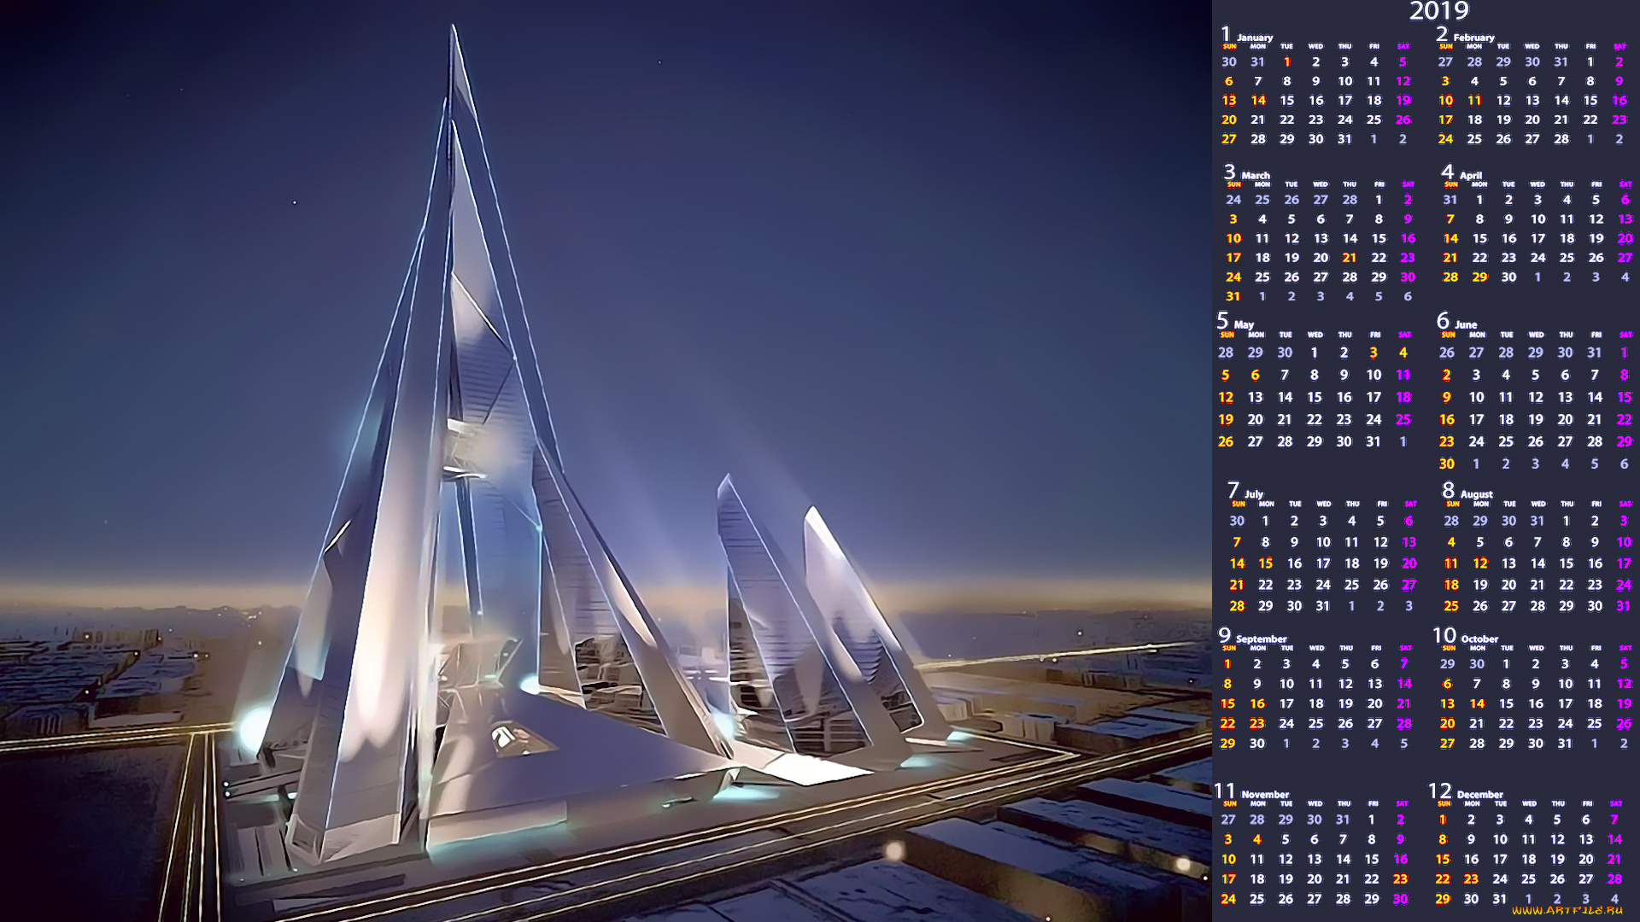Select the December month label
This screenshot has width=1640, height=922.
(1479, 794)
